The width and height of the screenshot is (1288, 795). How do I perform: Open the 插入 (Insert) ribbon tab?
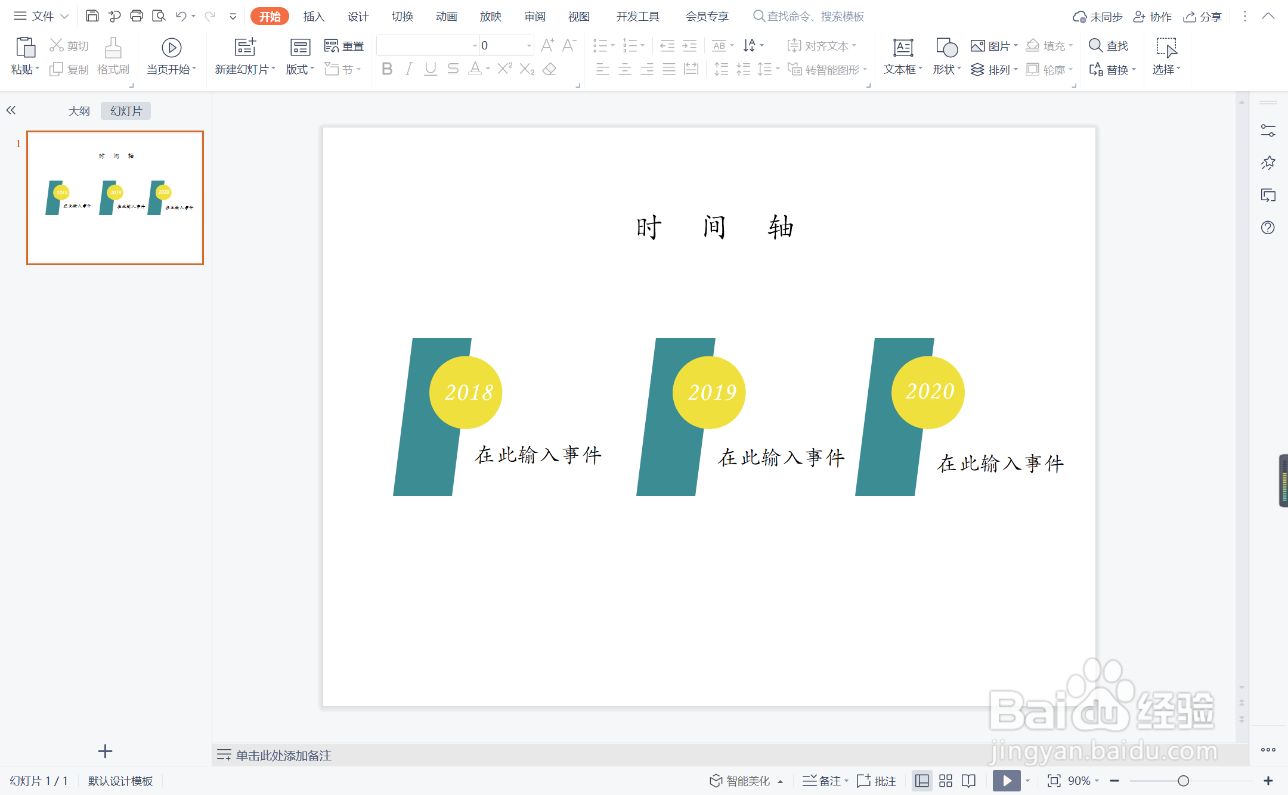point(314,17)
